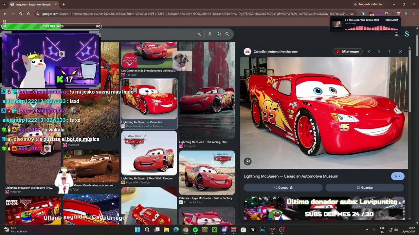The width and height of the screenshot is (419, 235).
Task: Search by image with Google Lens
Action: point(219,34)
